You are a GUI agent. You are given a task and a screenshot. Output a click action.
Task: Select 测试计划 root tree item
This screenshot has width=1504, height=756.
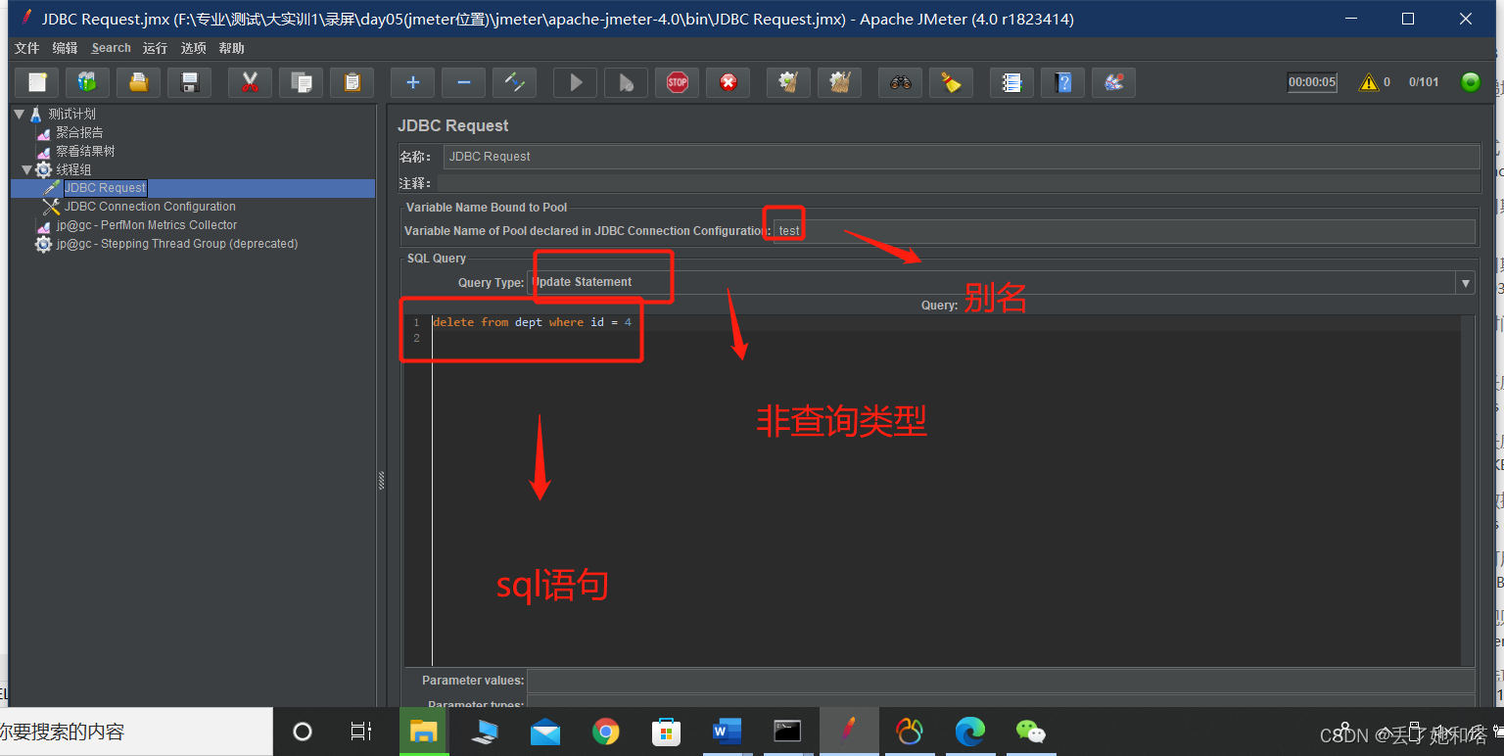(72, 114)
